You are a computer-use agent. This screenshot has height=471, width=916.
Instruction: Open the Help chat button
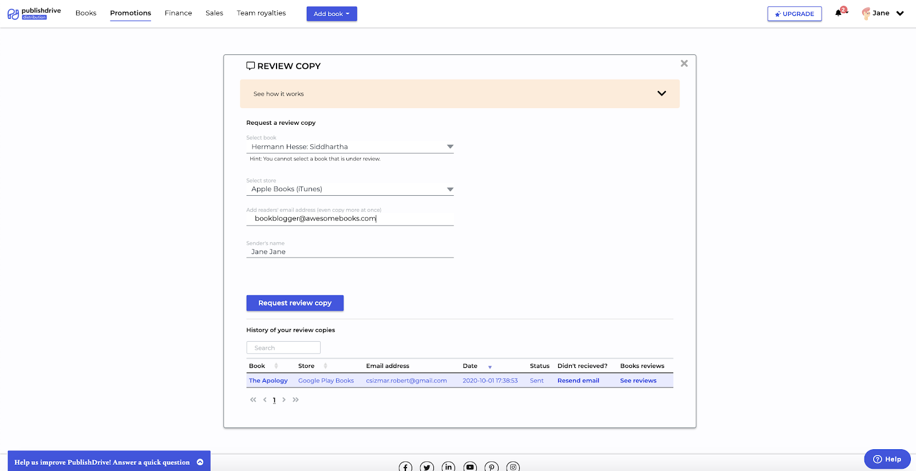pyautogui.click(x=887, y=459)
